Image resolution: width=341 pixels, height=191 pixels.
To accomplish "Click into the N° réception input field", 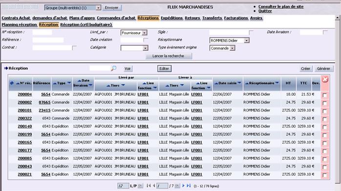I will [42, 32].
